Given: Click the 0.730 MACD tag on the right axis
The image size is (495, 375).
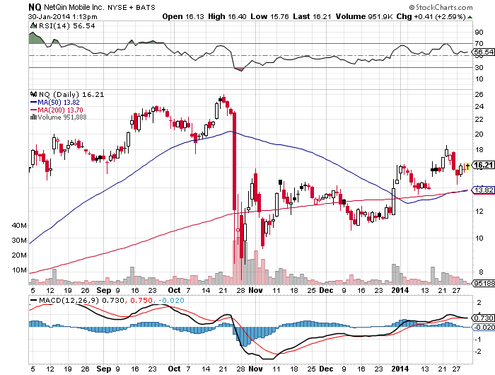Looking at the screenshot, I should (x=483, y=318).
